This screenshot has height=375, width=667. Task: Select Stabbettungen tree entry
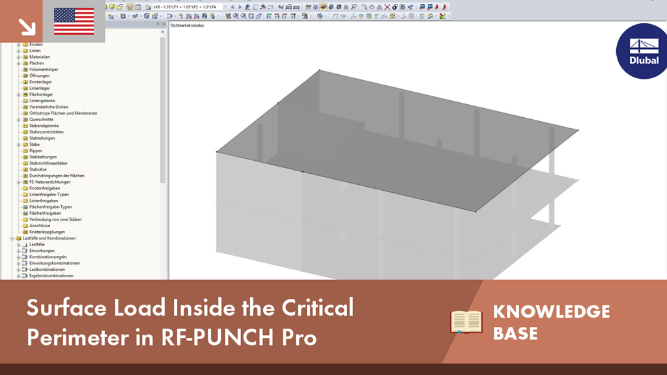tap(42, 157)
